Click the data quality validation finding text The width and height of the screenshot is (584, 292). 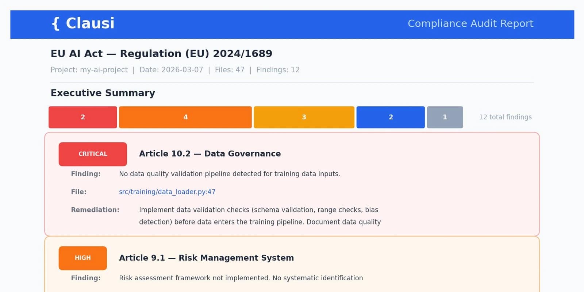(230, 174)
